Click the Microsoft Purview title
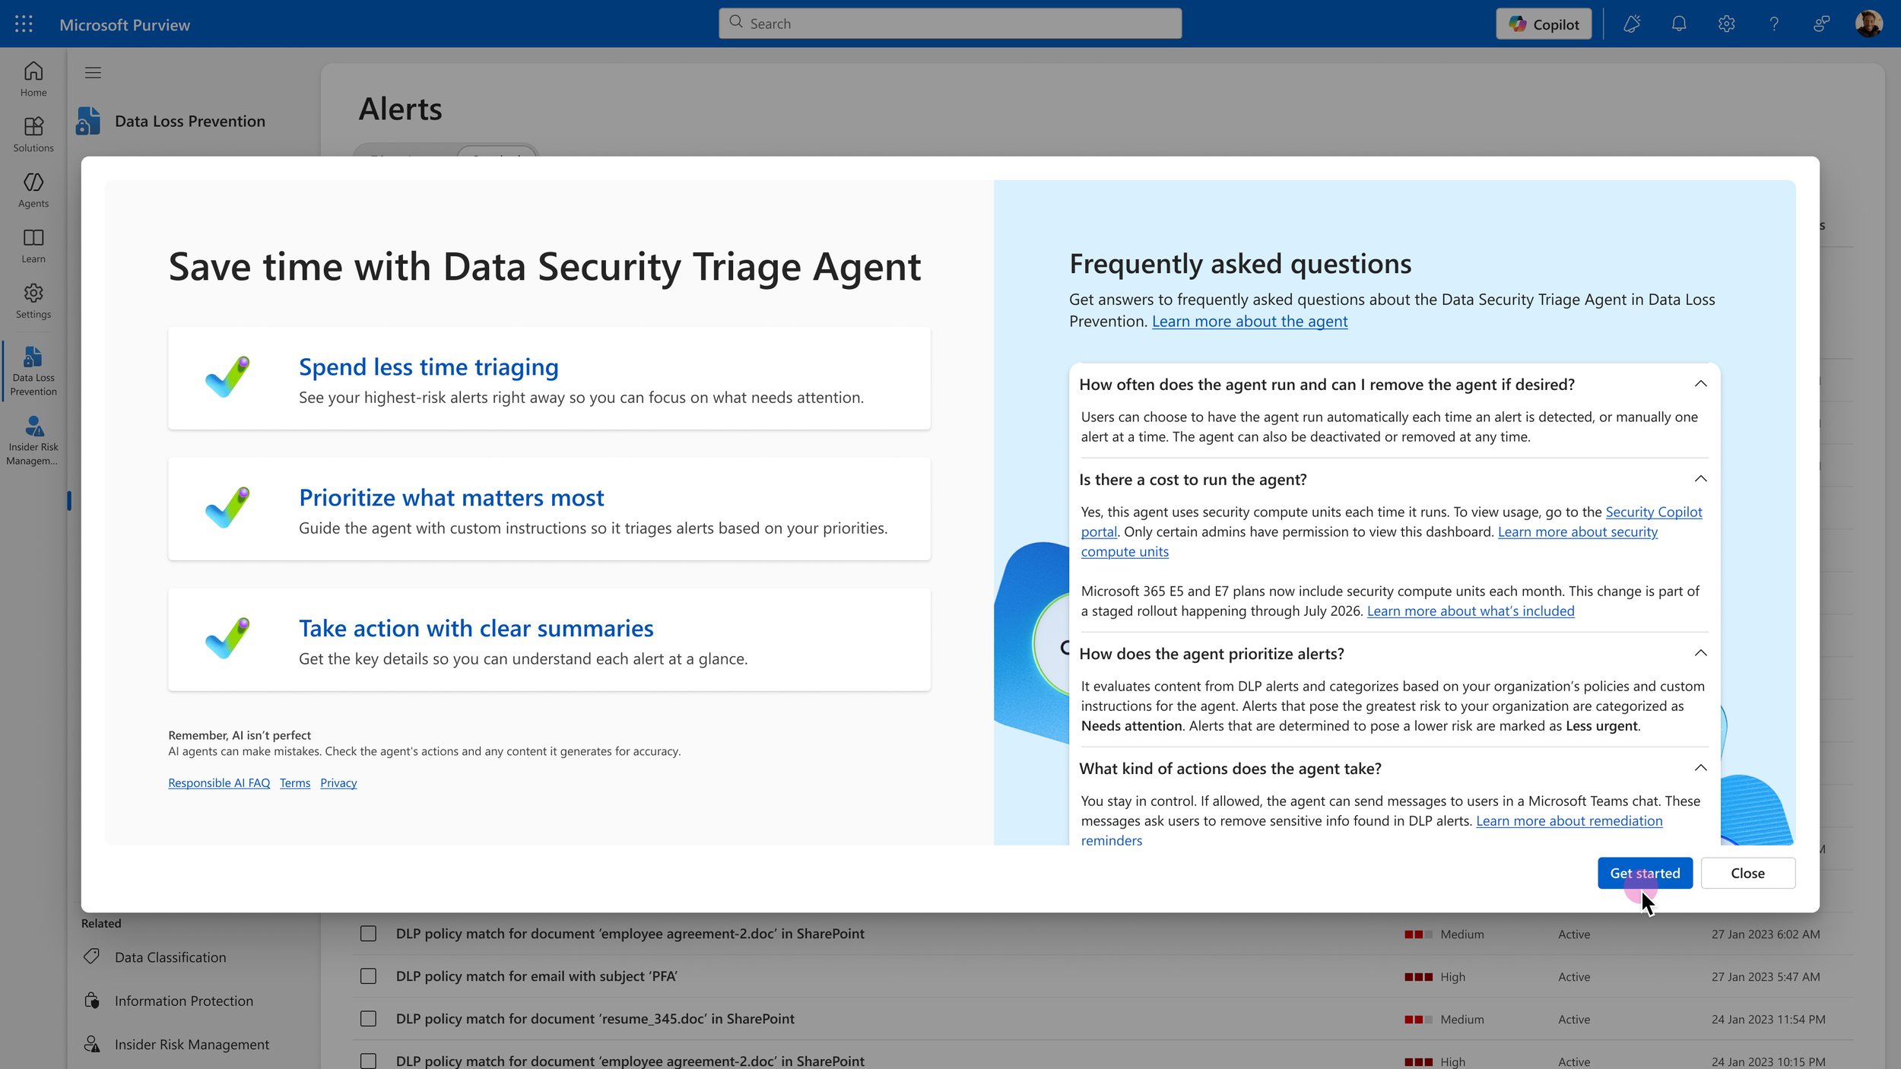The image size is (1901, 1069). (125, 25)
